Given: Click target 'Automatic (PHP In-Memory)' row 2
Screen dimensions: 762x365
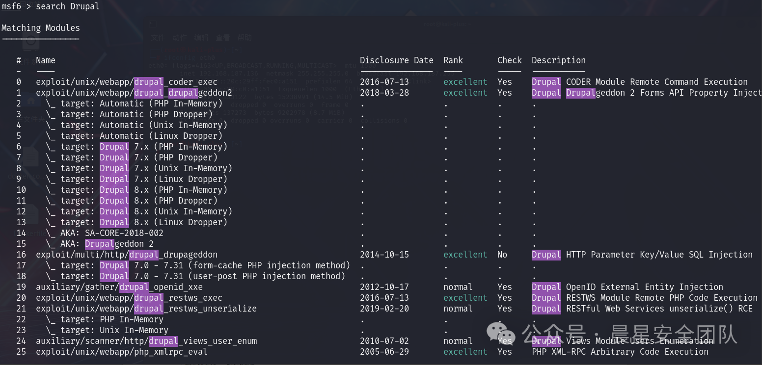Looking at the screenshot, I should coord(134,104).
